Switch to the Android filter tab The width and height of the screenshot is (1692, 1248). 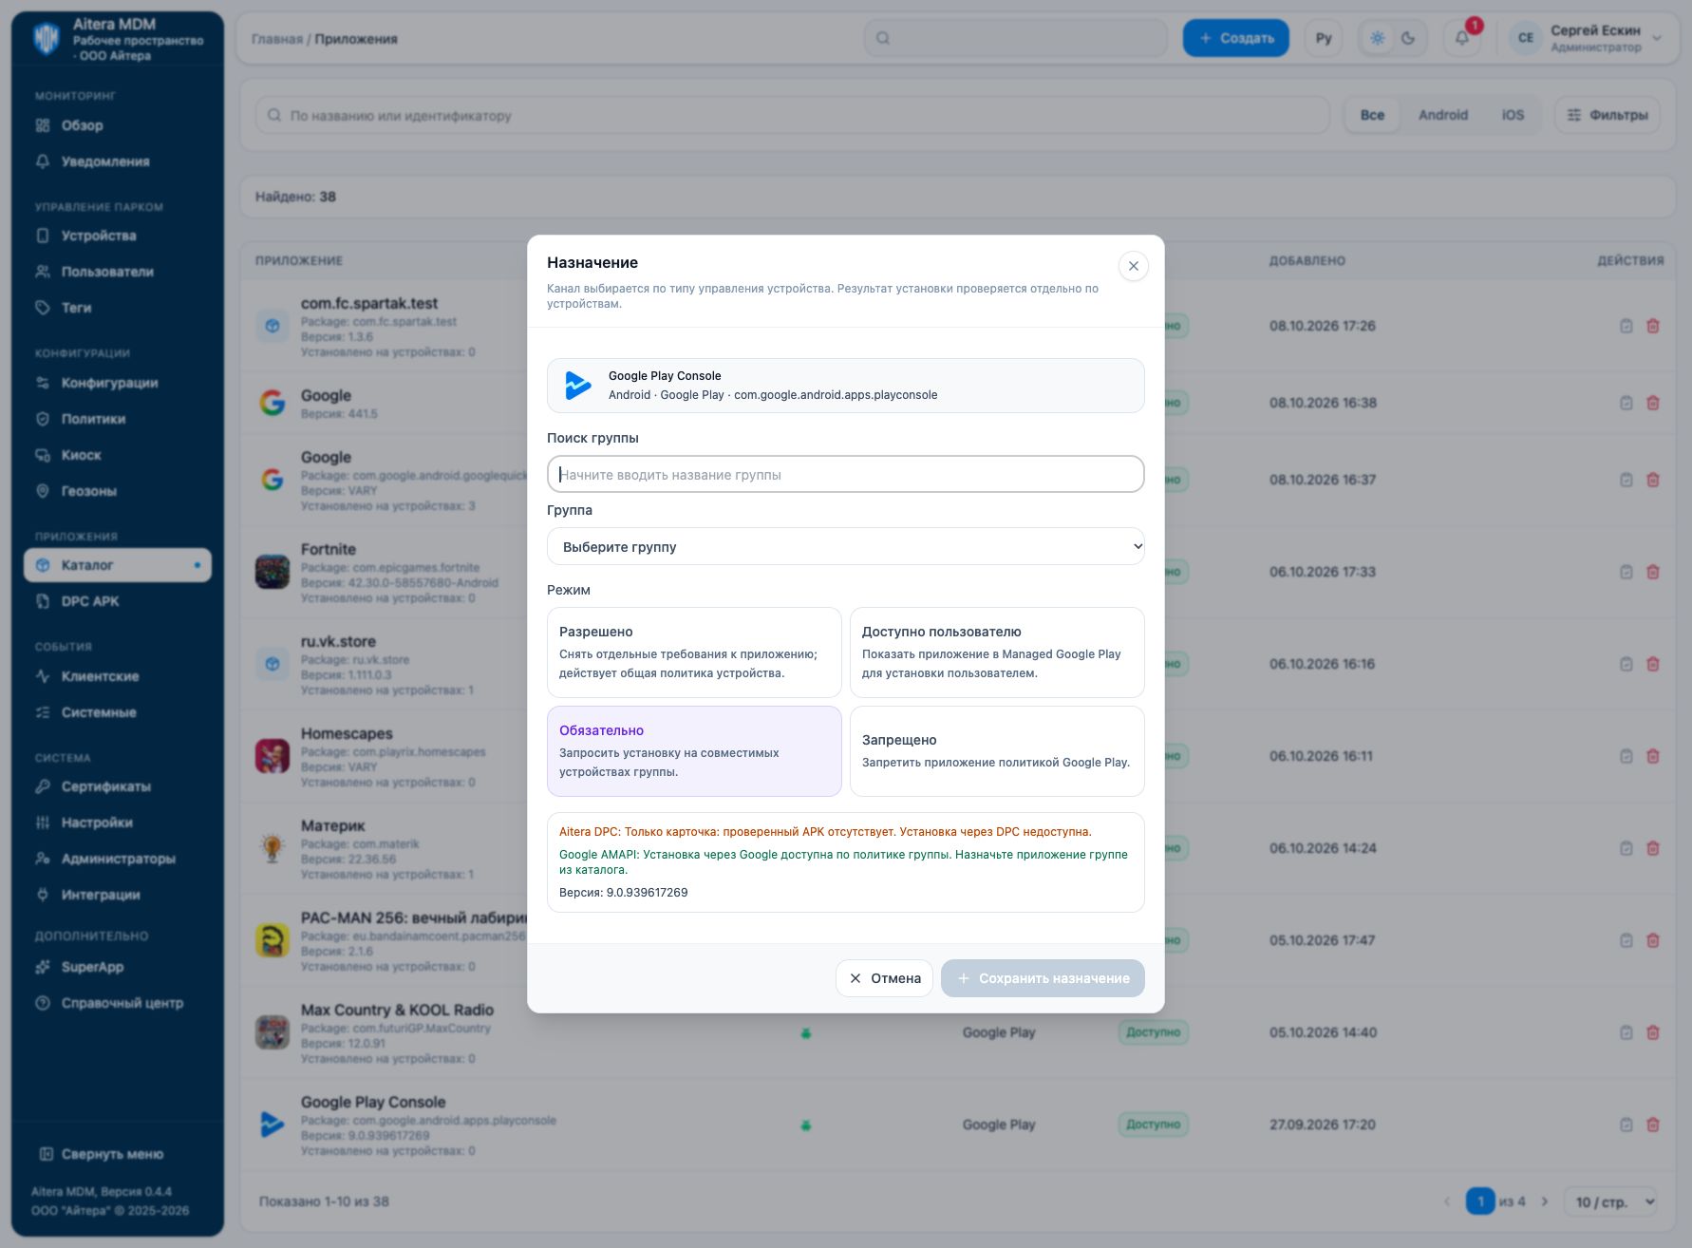coord(1442,115)
